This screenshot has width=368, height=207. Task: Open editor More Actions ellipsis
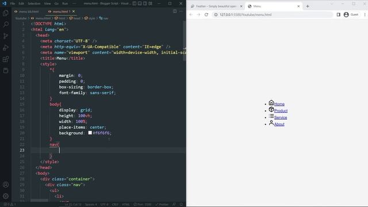181,11
